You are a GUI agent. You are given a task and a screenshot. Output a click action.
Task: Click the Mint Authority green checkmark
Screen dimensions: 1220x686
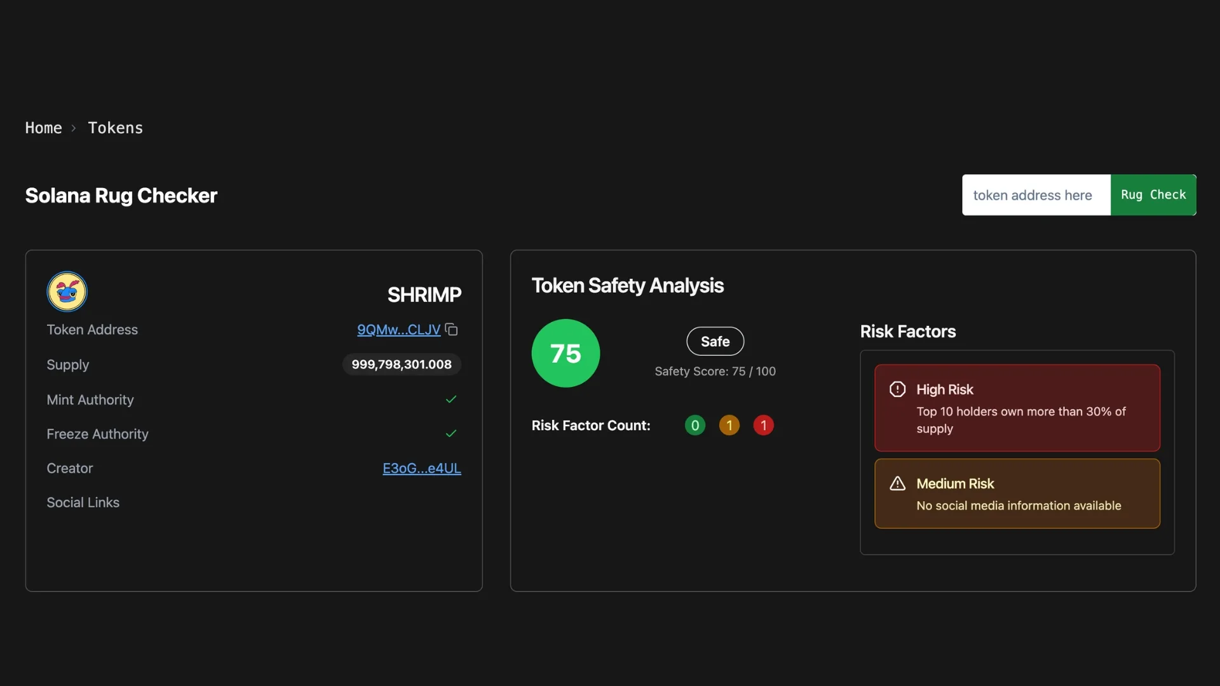(x=451, y=400)
